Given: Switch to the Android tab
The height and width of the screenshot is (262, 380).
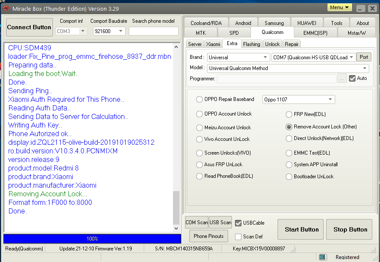Looking at the screenshot, I should 243,23.
